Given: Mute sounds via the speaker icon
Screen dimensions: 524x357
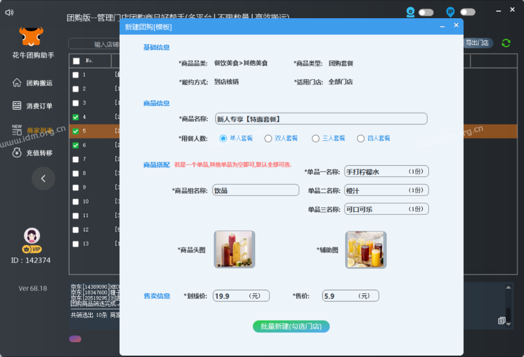Looking at the screenshot, I should point(9,13).
